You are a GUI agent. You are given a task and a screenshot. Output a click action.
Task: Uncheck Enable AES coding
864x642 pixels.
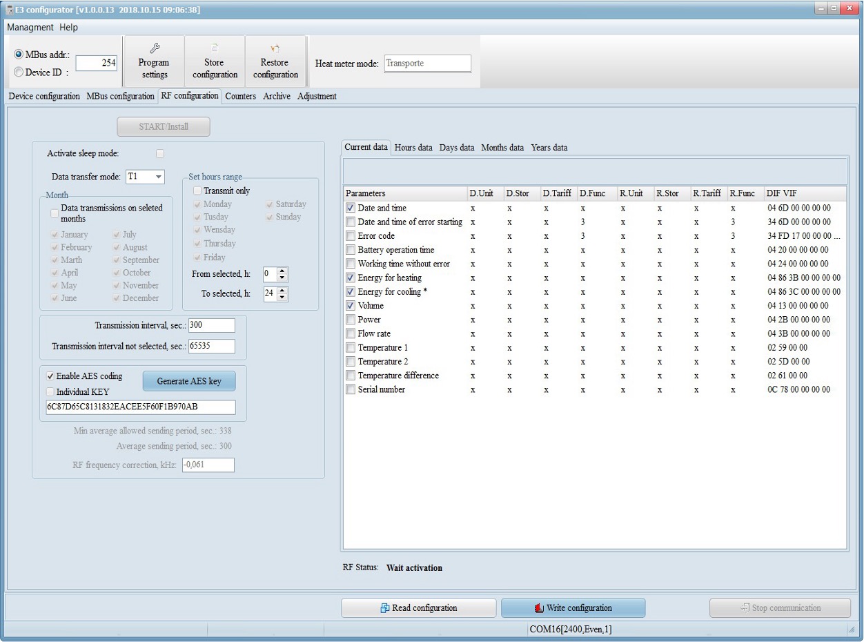50,376
